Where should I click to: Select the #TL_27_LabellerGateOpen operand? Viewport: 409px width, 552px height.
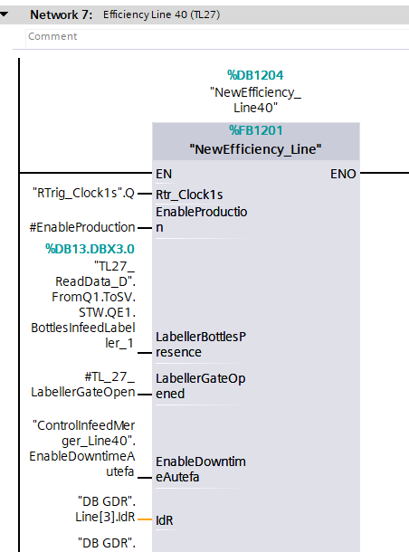point(83,385)
